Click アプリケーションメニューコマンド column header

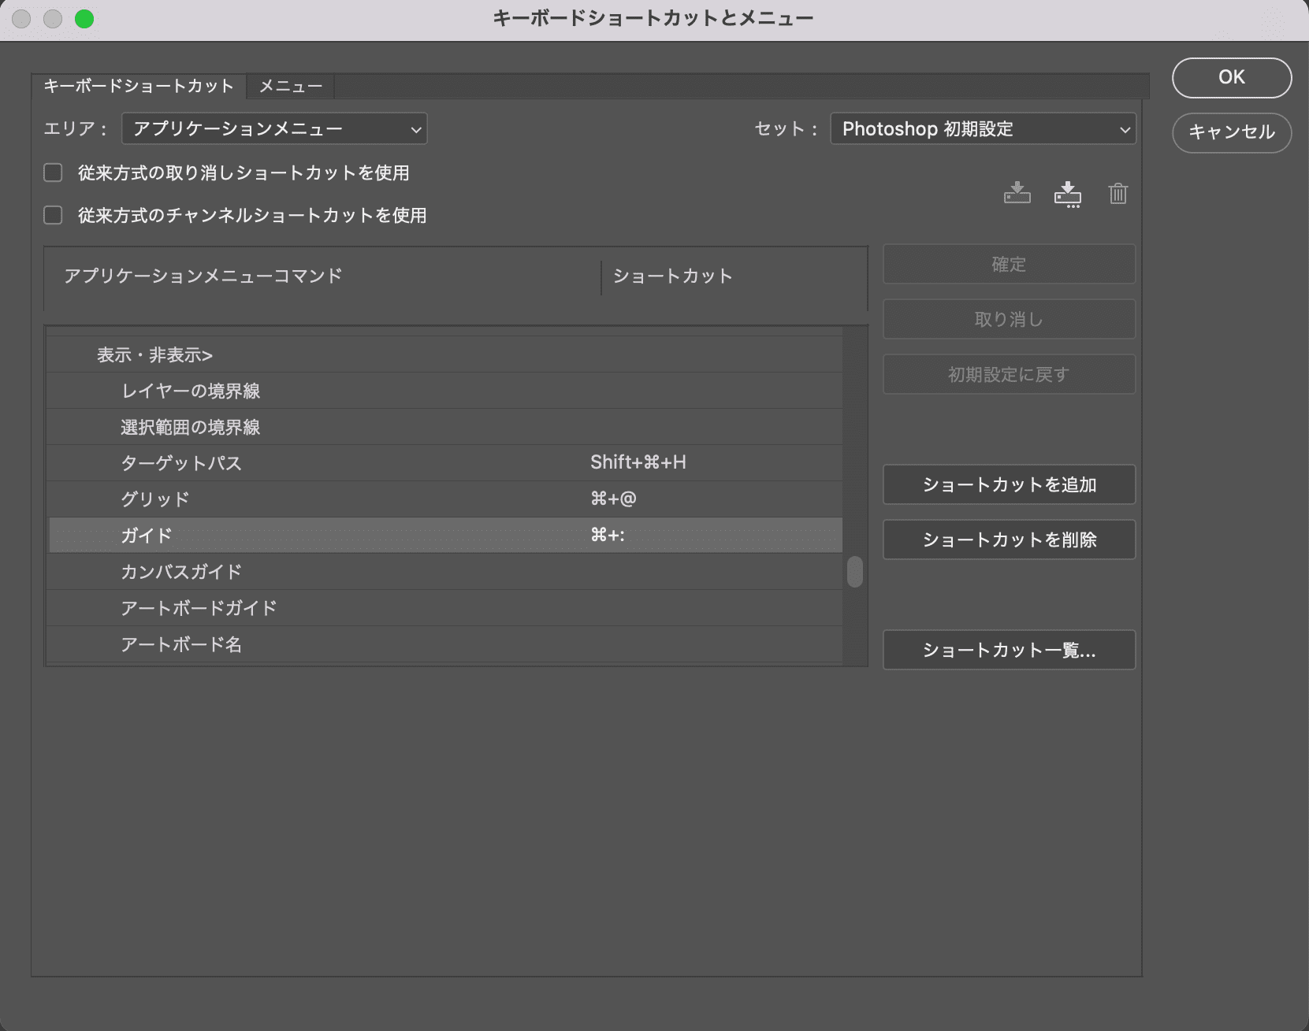click(x=203, y=276)
